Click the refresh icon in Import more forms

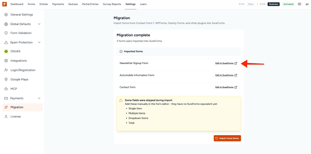[217, 138]
